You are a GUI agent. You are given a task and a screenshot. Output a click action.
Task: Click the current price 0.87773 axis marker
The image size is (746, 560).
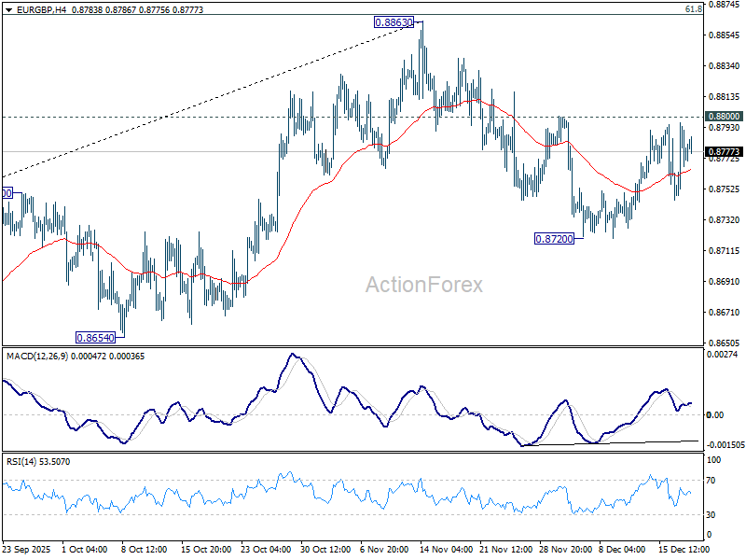point(724,151)
